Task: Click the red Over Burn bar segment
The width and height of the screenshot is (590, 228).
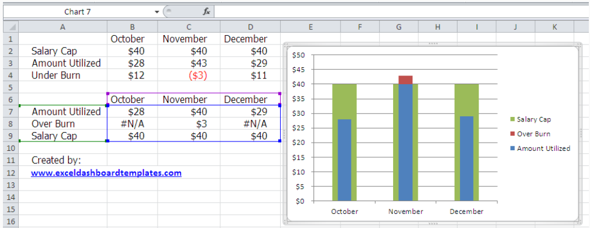Action: point(405,80)
